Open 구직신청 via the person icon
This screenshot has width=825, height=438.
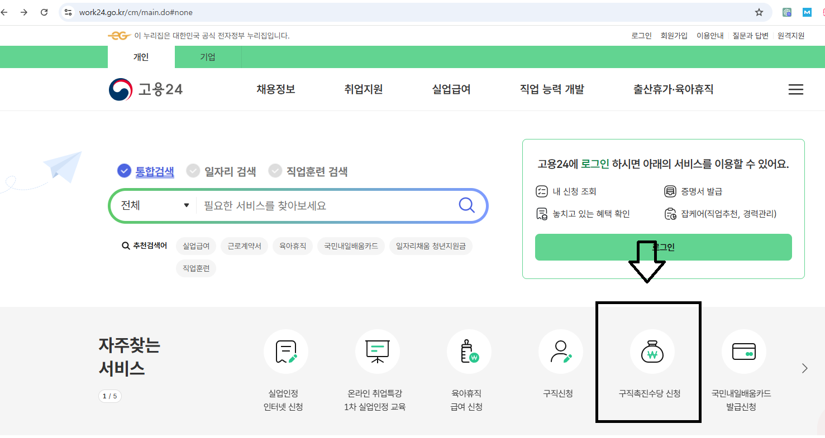pyautogui.click(x=560, y=352)
